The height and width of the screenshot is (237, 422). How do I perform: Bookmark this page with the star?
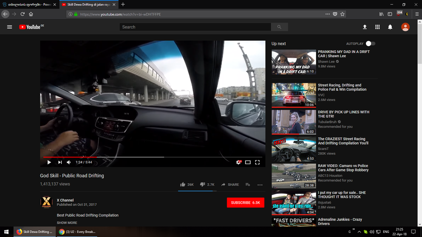(x=342, y=14)
